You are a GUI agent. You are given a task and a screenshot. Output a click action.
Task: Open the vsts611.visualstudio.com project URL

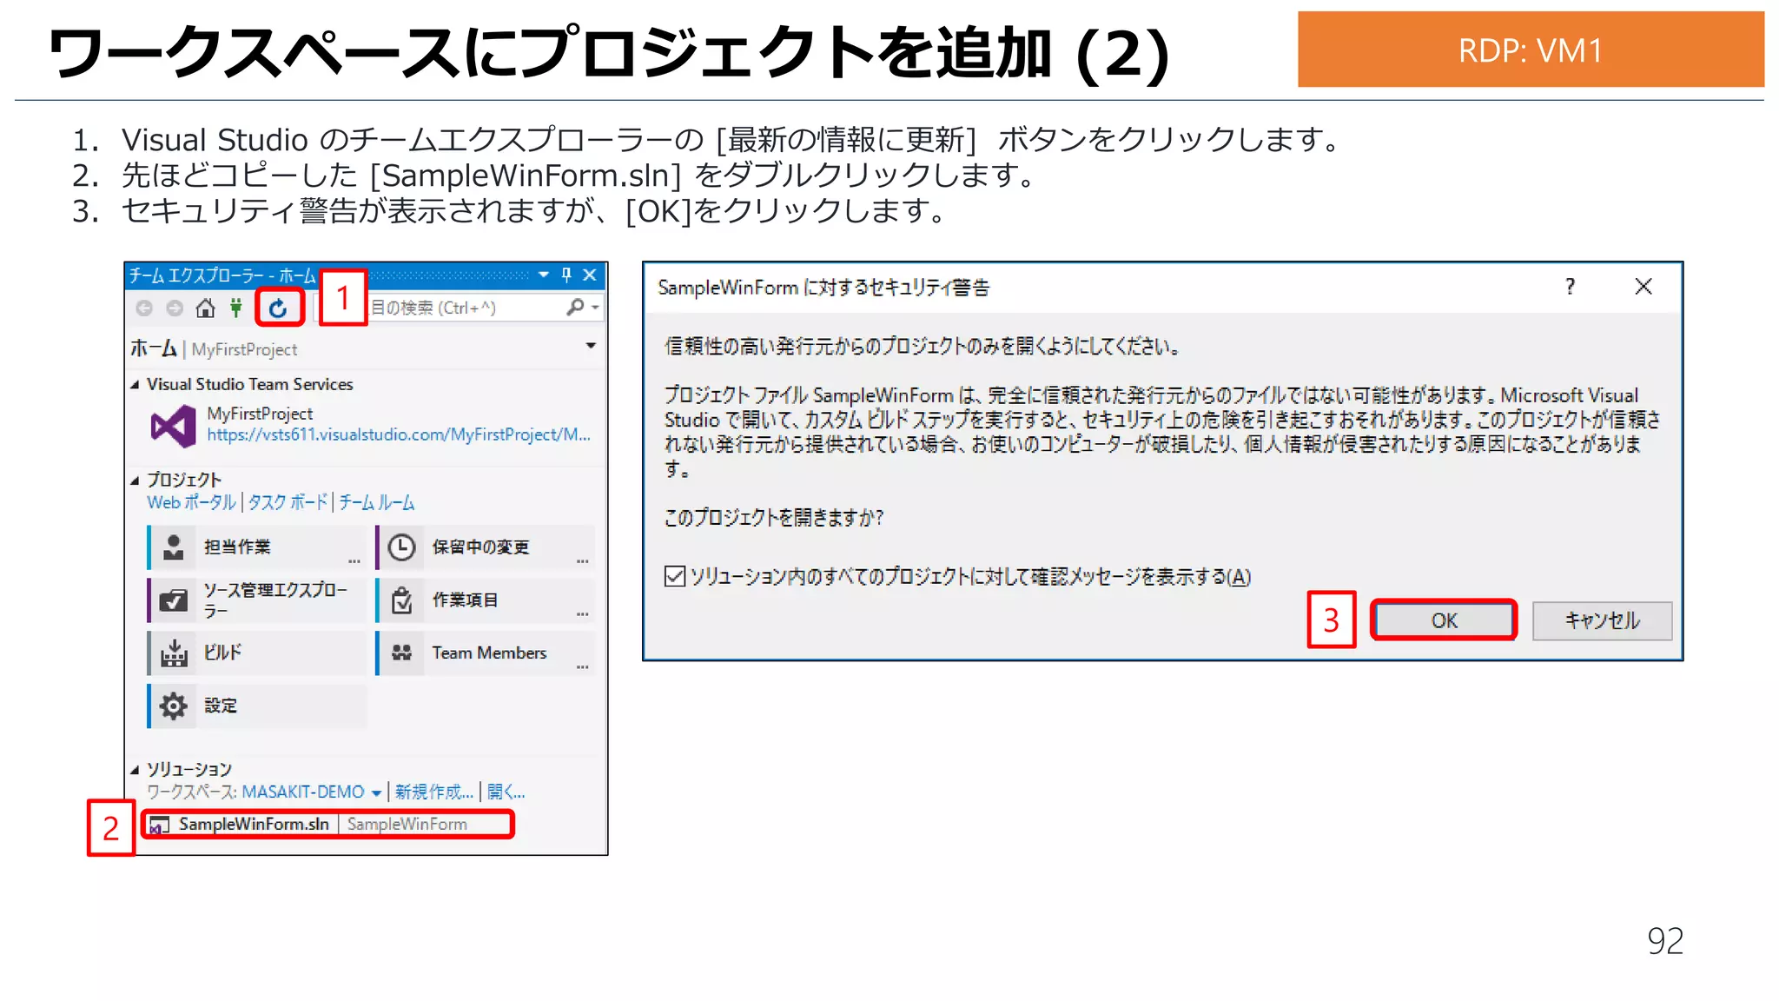click(x=399, y=434)
